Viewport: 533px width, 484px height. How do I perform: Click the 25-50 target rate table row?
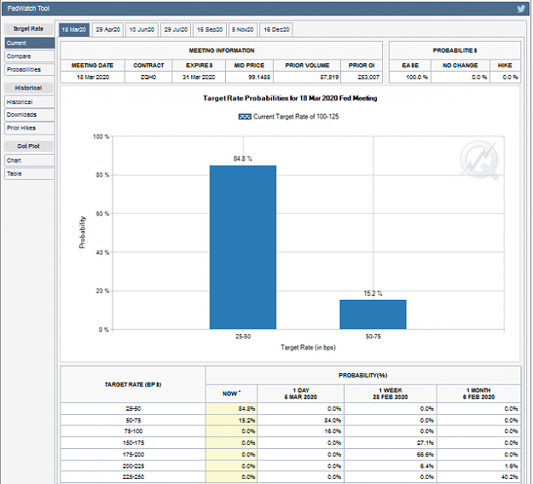[291, 409]
